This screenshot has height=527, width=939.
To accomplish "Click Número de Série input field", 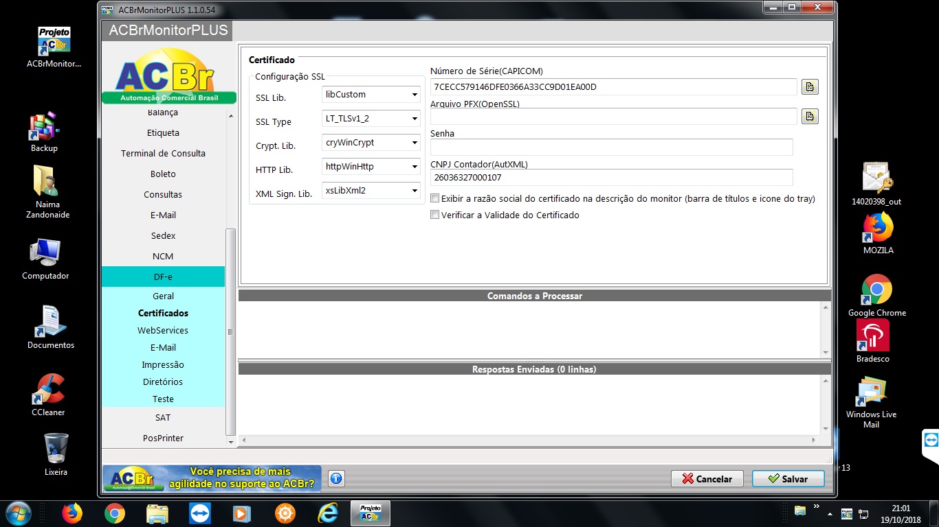I will coord(613,86).
